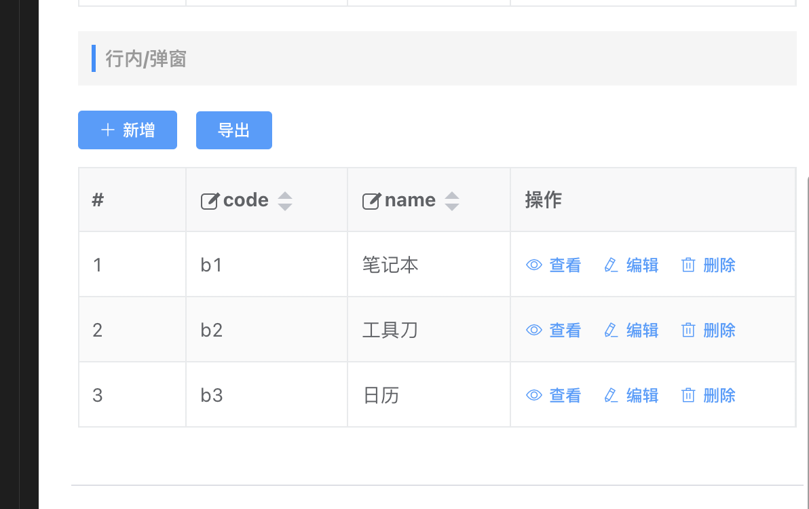
Task: Click 编辑 link for 笔记本 row
Action: (x=642, y=265)
